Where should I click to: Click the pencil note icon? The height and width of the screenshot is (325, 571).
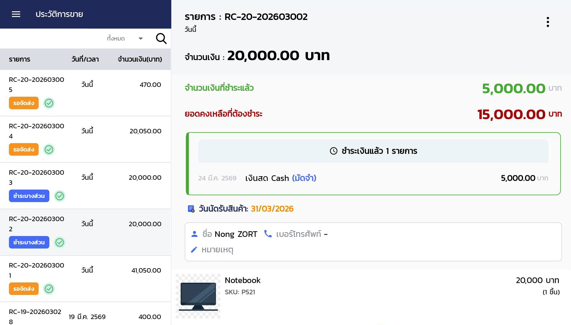click(x=194, y=250)
